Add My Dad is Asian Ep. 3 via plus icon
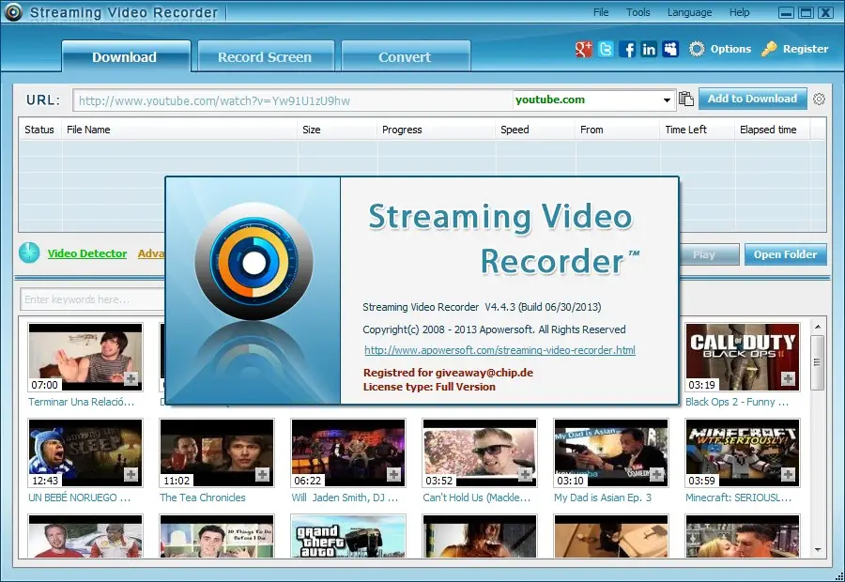This screenshot has height=582, width=845. point(656,474)
